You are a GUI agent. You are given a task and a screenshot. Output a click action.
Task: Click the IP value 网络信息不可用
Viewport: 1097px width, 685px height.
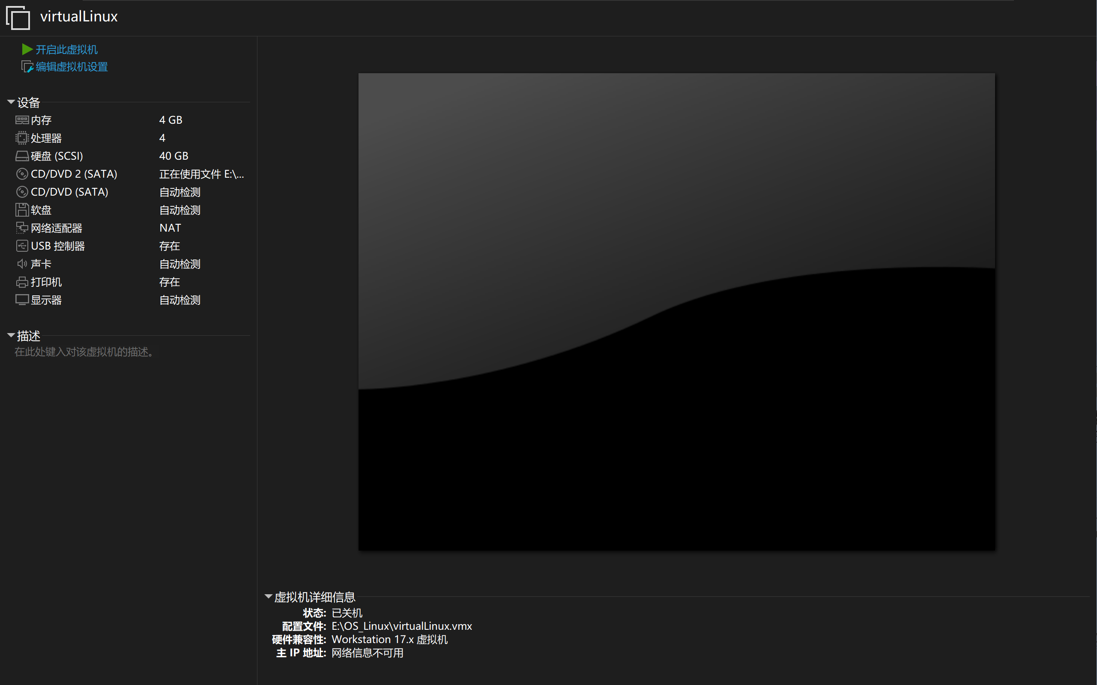[368, 653]
